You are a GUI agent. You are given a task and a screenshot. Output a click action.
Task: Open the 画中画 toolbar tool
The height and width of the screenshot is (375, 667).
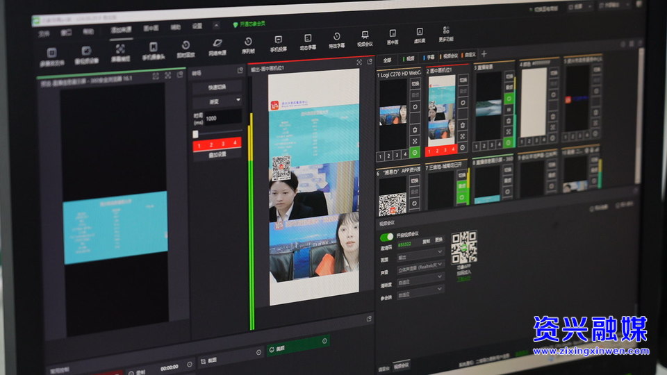(x=392, y=37)
